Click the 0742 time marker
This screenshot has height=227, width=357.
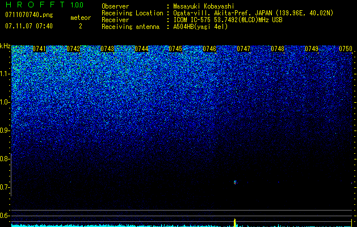point(73,49)
